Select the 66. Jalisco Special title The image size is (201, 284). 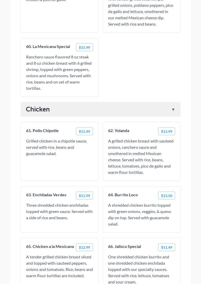(x=125, y=246)
